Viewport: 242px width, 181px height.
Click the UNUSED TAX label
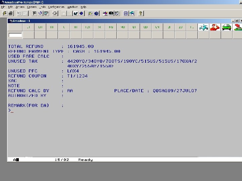click(x=23, y=61)
